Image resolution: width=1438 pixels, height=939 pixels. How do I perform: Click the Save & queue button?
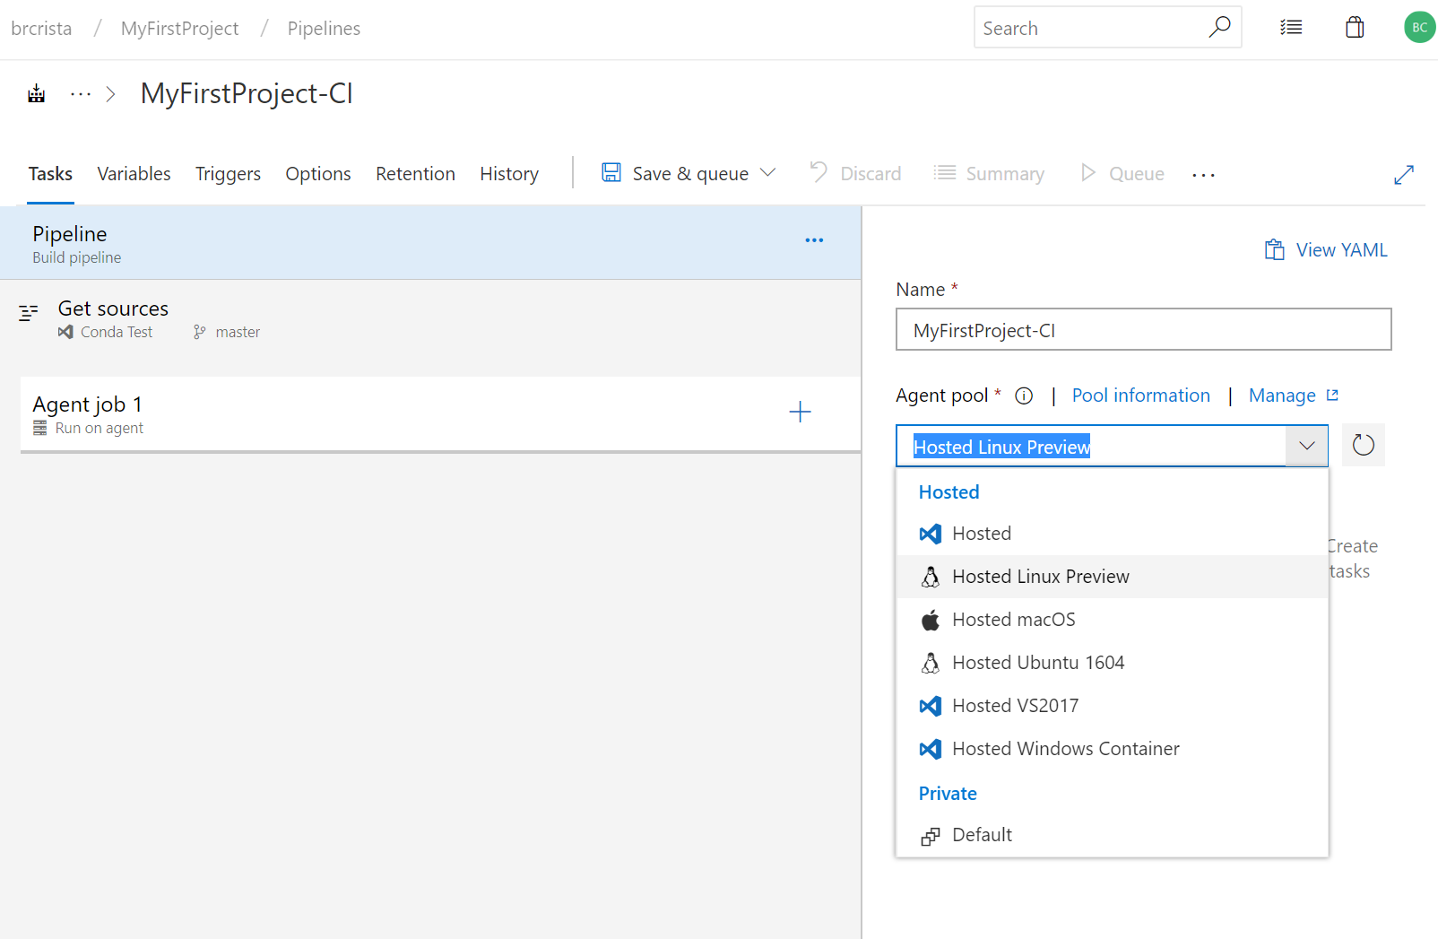689,173
